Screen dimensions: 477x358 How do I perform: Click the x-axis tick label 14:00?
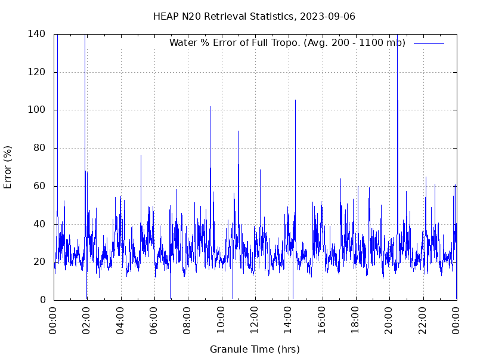pos(288,320)
